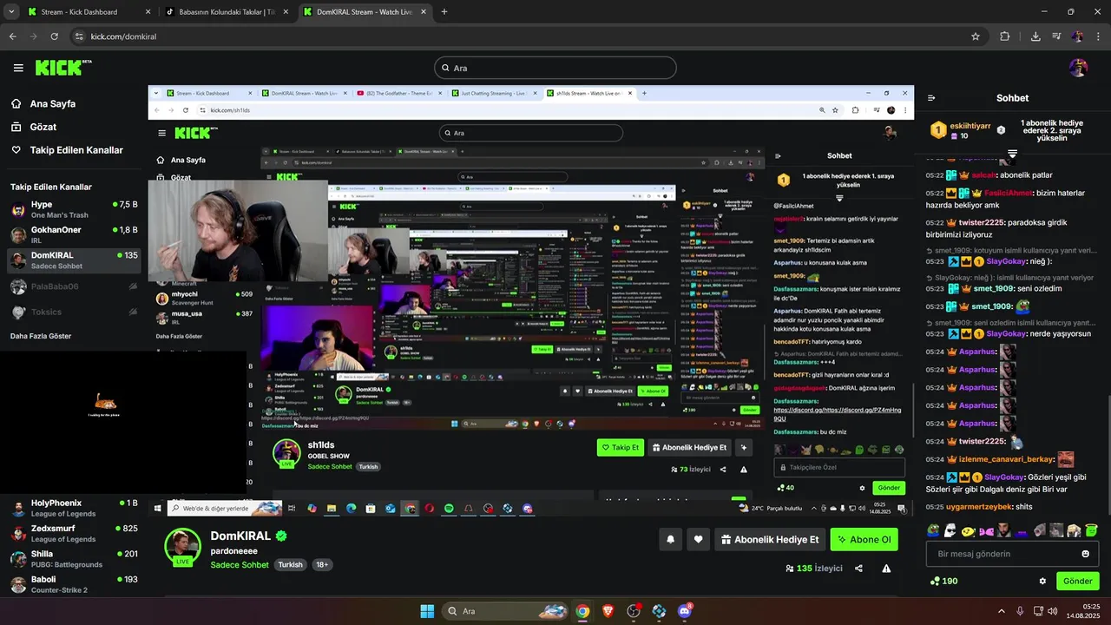Open HolyPhoenix League of Legends channel
The image size is (1111, 625).
tap(74, 508)
